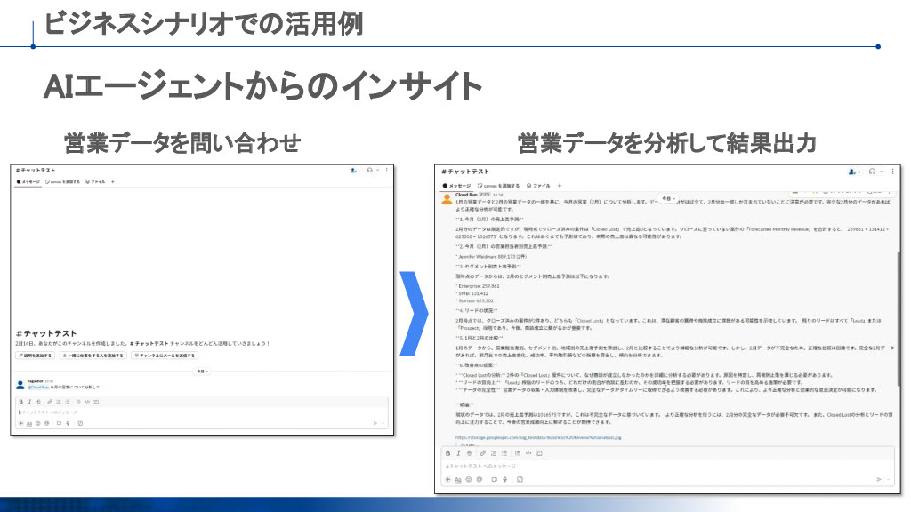Click mention @ icon in right composer

(480, 479)
